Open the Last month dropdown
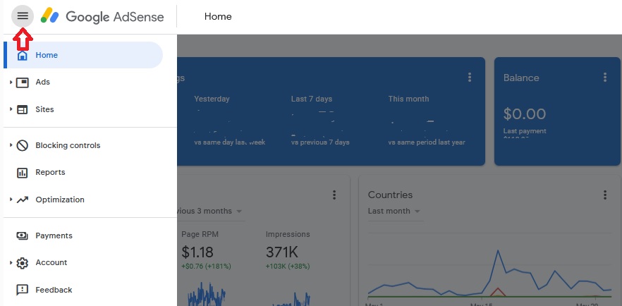622x306 pixels. 394,212
